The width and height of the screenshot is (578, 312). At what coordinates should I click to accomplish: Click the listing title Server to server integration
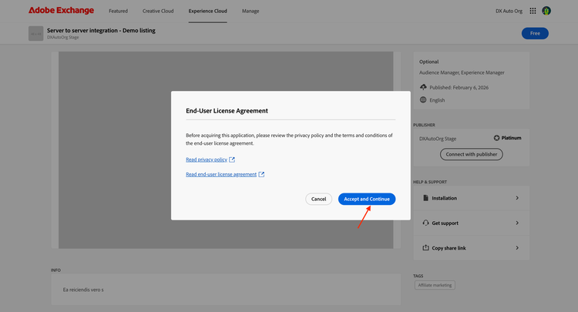(x=101, y=31)
